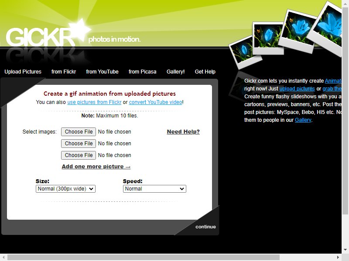Click the horizontal scrollbar right arrow
Screen dimensions: 349x261
pyautogui.click(x=338, y=258)
